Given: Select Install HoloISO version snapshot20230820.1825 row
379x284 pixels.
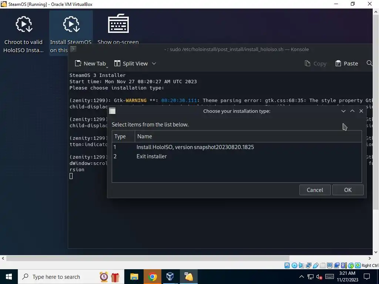Looking at the screenshot, I should (x=237, y=147).
